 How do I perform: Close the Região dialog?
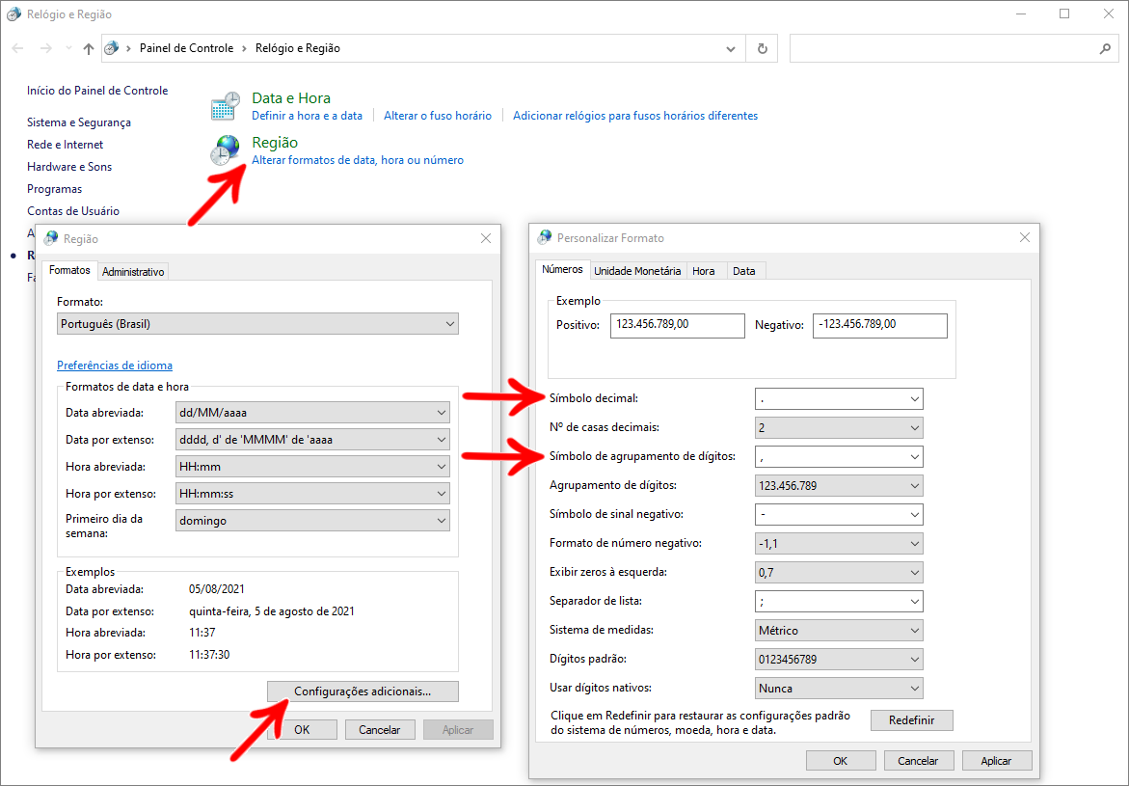[x=486, y=238]
